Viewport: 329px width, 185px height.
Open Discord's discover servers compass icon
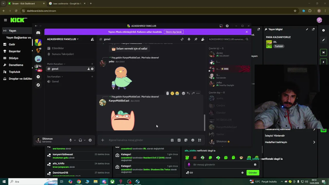point(38,85)
